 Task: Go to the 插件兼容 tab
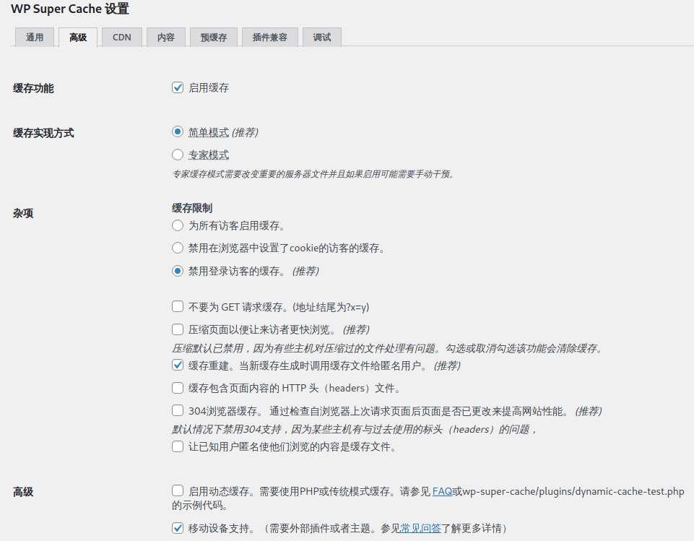click(269, 38)
